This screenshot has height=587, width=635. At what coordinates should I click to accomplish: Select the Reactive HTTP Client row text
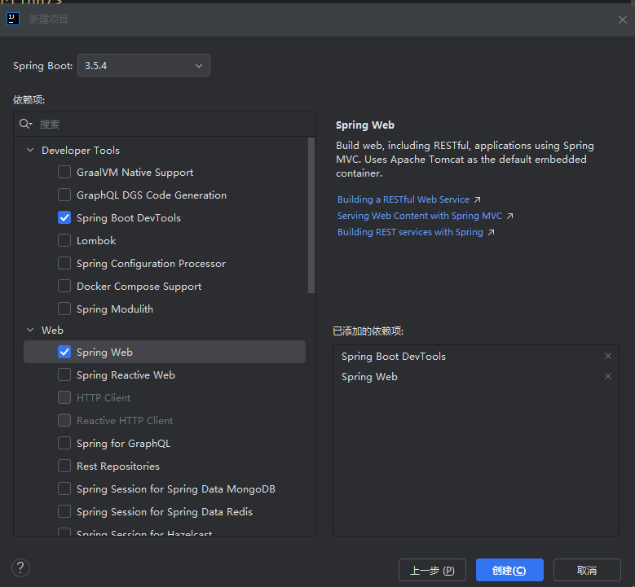[x=125, y=421]
